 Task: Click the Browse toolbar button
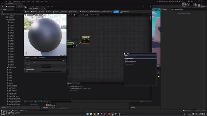pos(34,12)
